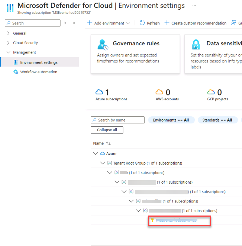Collapse the sidebar with the double chevron

74,23
